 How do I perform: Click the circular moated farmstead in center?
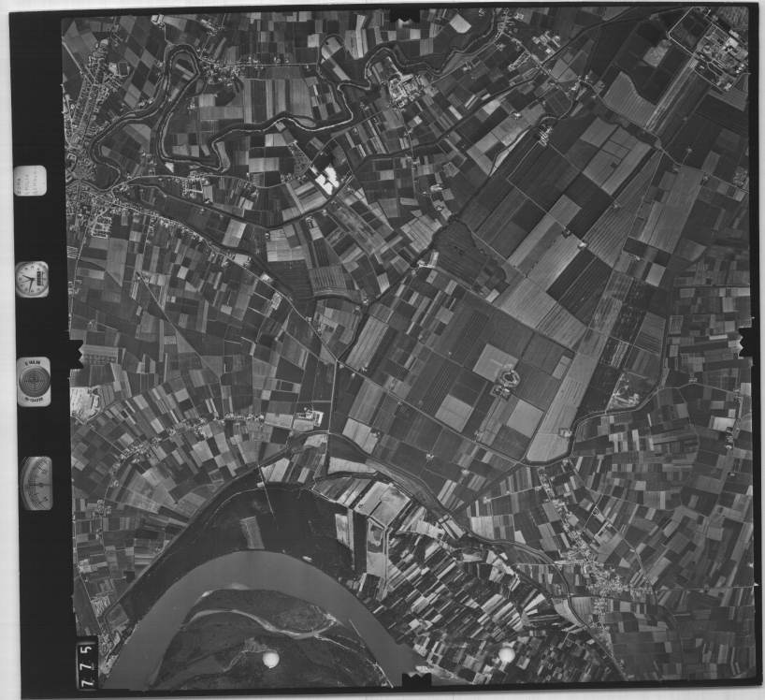click(x=510, y=379)
